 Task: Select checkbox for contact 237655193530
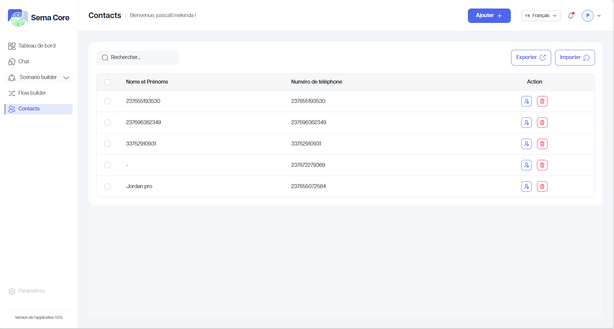click(107, 101)
